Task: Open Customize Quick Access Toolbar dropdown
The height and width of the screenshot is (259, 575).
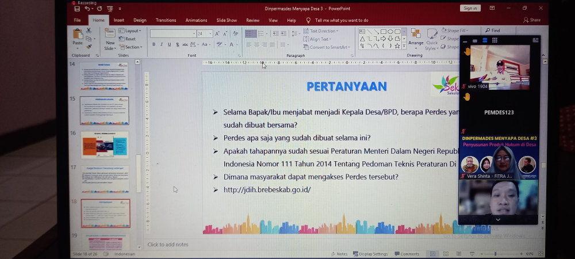Action: pyautogui.click(x=120, y=9)
